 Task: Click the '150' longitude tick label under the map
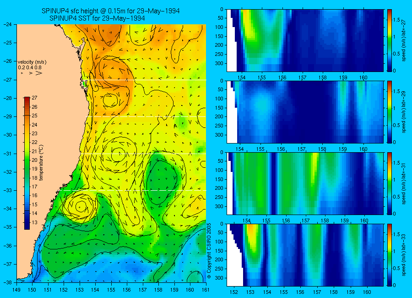click(x=33, y=290)
